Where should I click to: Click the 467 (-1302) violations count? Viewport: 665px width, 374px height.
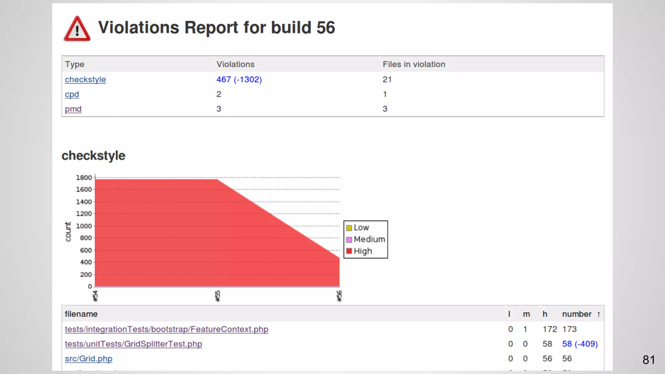click(239, 80)
